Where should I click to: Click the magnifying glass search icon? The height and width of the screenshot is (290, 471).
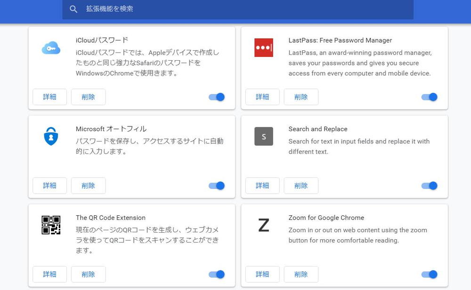pos(73,9)
